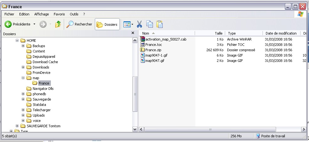Open the Fichier menu
The width and height of the screenshot is (309, 142).
(x=9, y=14)
